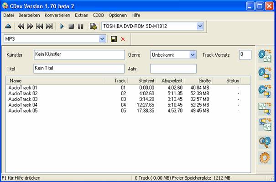Image resolution: width=276 pixels, height=182 pixels.
Task: Click the F1 für Hilfe drücken text
Action: coord(21,178)
